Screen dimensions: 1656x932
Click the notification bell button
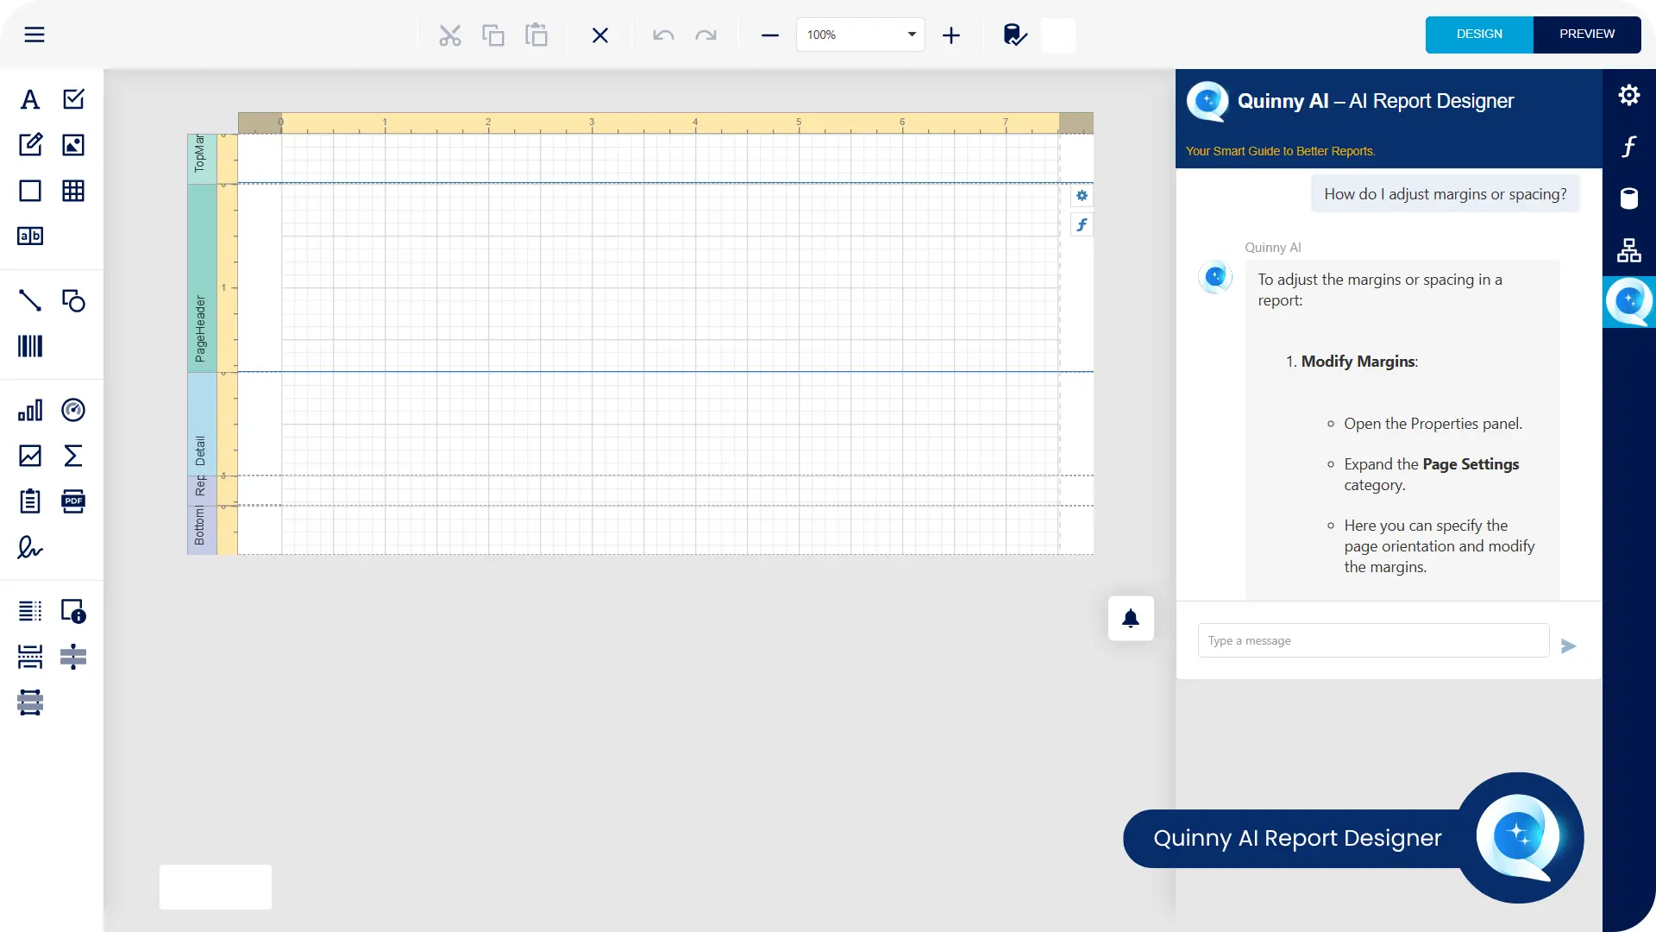pyautogui.click(x=1131, y=619)
